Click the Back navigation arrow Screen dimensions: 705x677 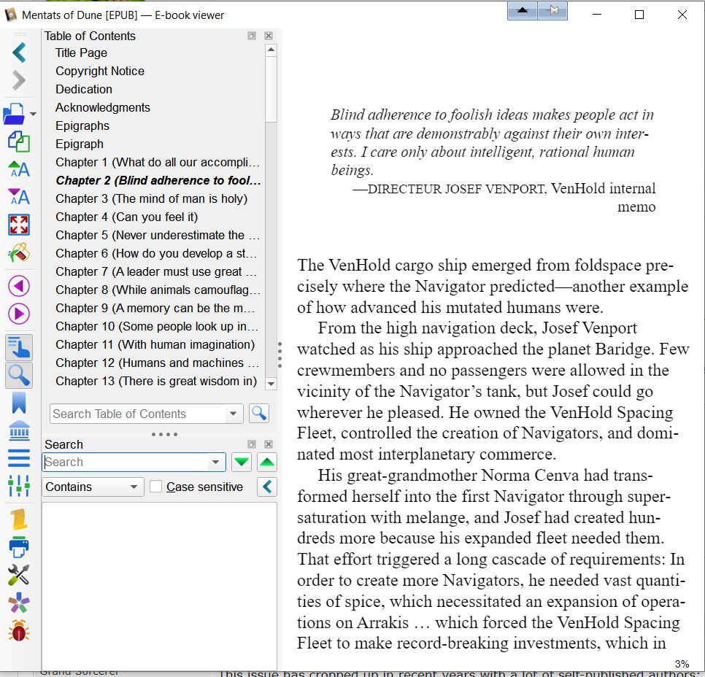pyautogui.click(x=19, y=53)
